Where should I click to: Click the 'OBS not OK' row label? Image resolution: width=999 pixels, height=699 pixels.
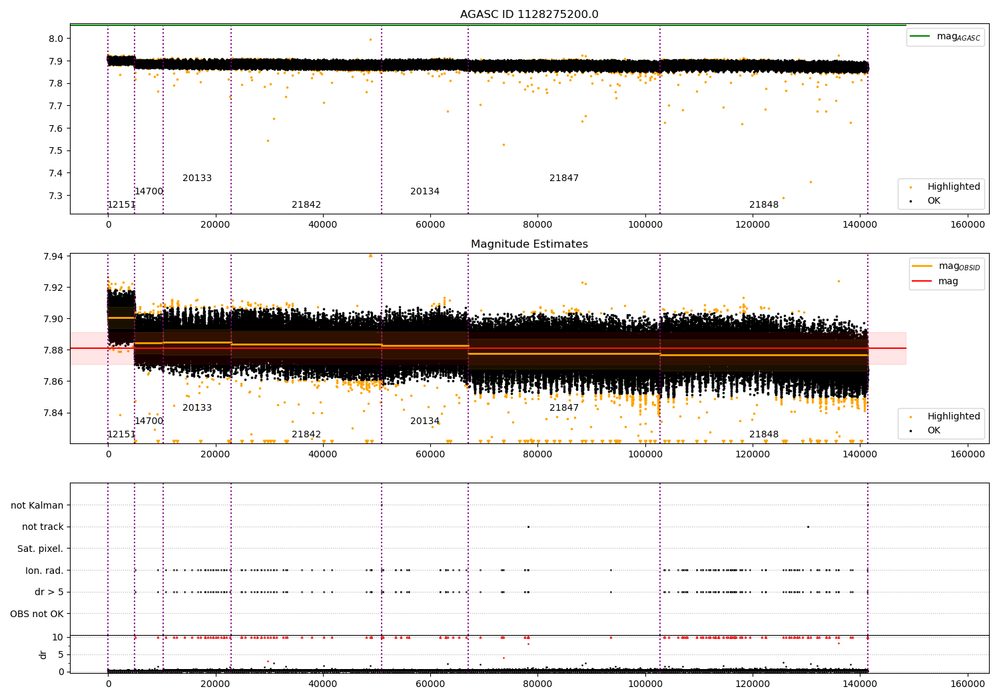pyautogui.click(x=37, y=614)
